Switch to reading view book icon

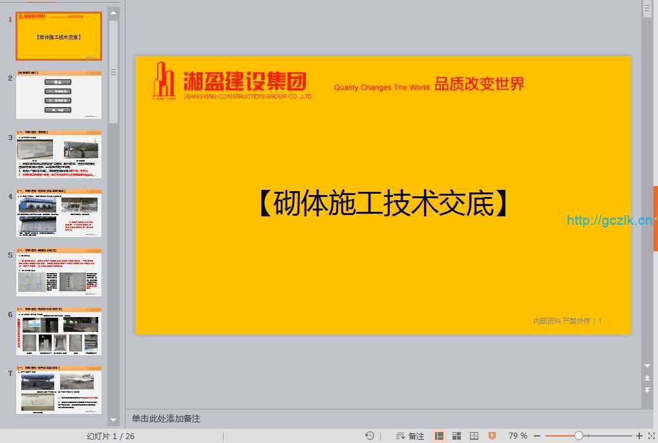click(x=474, y=436)
